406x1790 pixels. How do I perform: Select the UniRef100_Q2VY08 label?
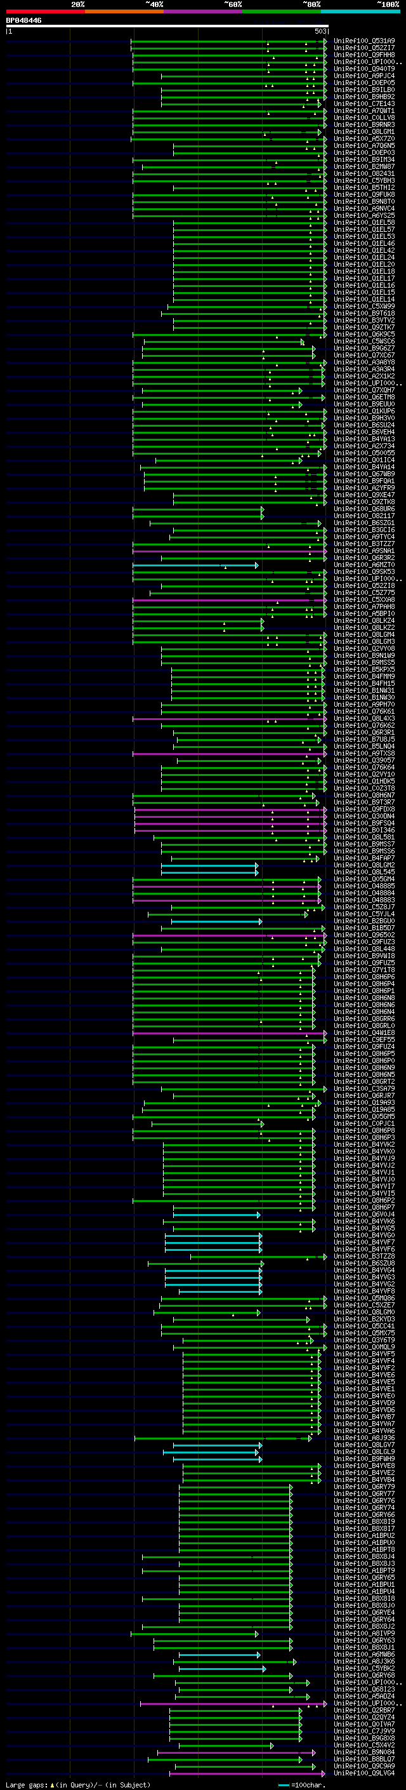[364, 648]
